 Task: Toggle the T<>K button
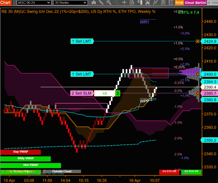click(179, 3)
